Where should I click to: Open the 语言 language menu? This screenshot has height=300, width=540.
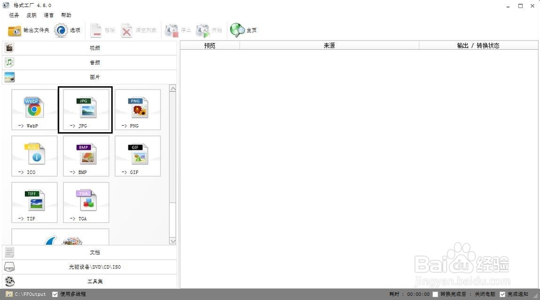pyautogui.click(x=49, y=15)
